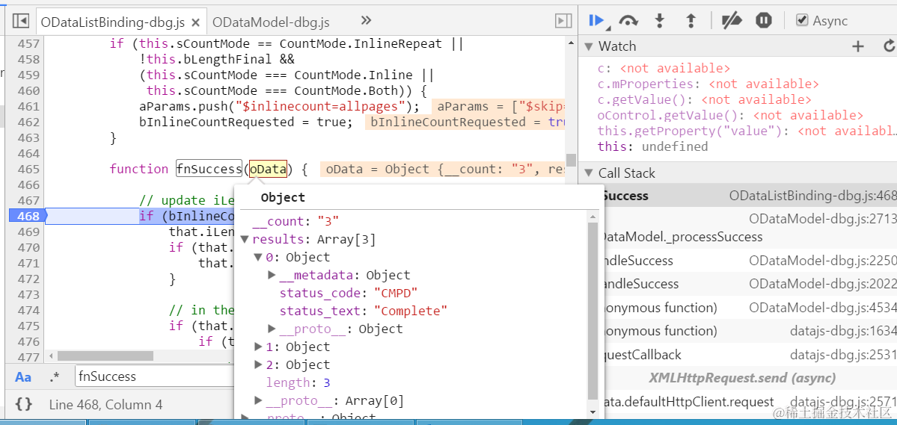Add a new watch expression
Viewport: 897px width, 425px height.
coord(857,46)
